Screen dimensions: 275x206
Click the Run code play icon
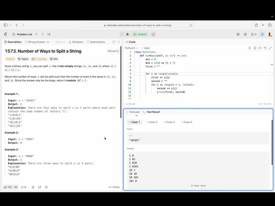click(128, 34)
